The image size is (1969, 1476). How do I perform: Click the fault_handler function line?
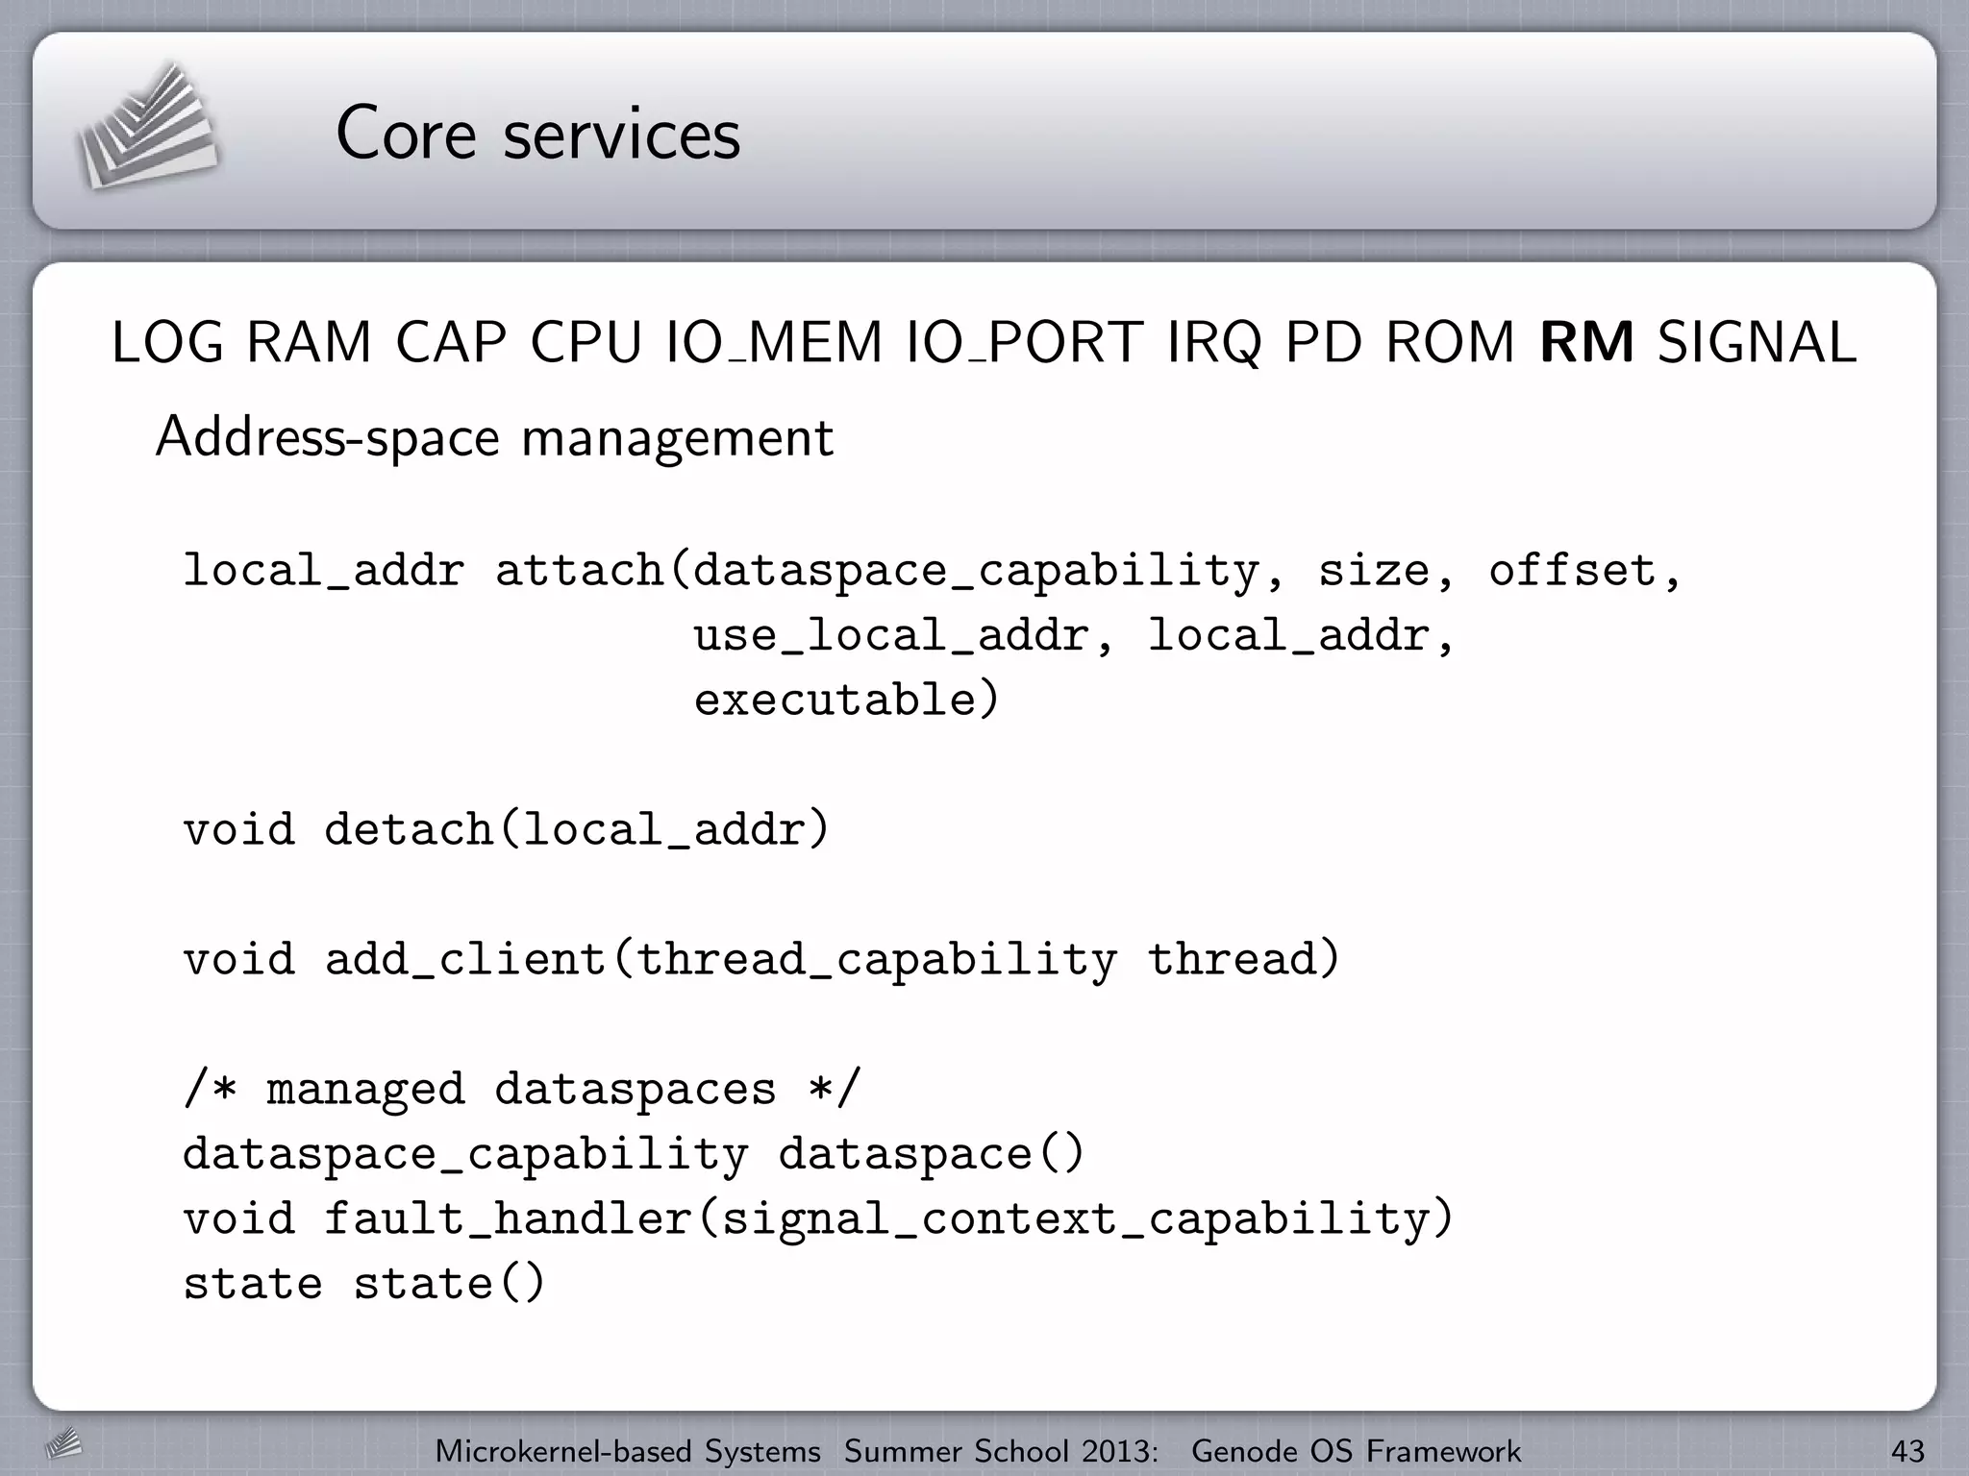818,1218
